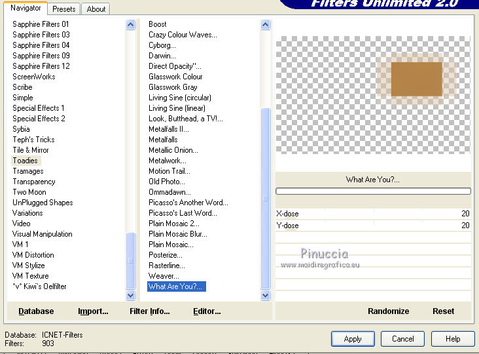Image resolution: width=479 pixels, height=354 pixels.
Task: Select the Ommadawn... effect
Action: (169, 192)
